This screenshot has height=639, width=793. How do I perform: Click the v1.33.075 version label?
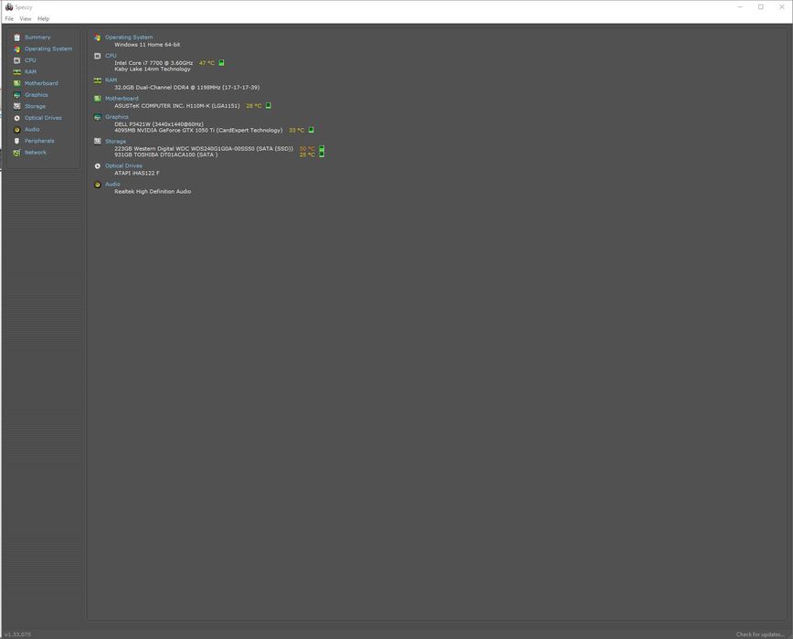(17, 634)
